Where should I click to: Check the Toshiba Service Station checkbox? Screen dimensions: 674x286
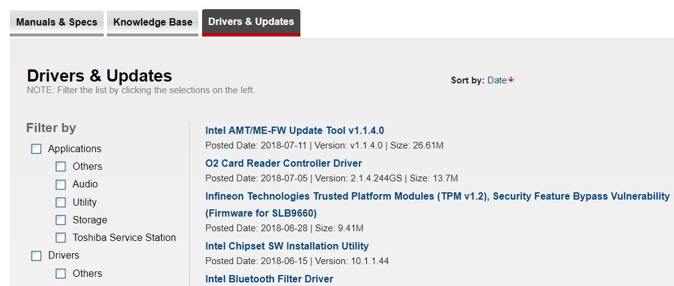[60, 238]
